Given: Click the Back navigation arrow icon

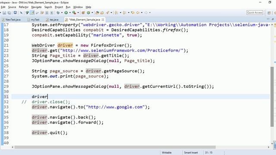Looking at the screenshot, I should point(138,12).
